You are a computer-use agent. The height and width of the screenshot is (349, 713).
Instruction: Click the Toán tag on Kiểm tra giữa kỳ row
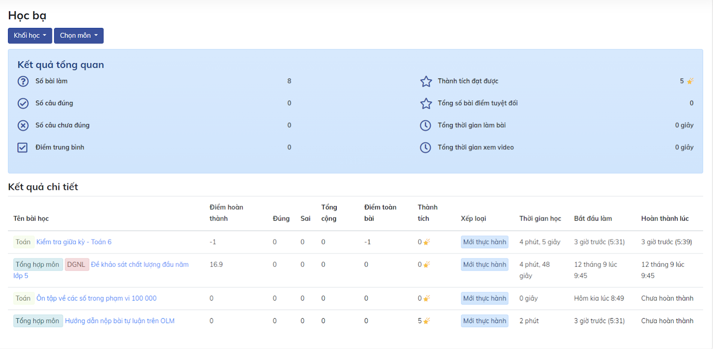coord(23,242)
